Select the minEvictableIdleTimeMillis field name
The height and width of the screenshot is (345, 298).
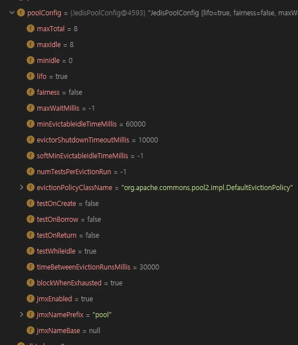pyautogui.click(x=76, y=124)
